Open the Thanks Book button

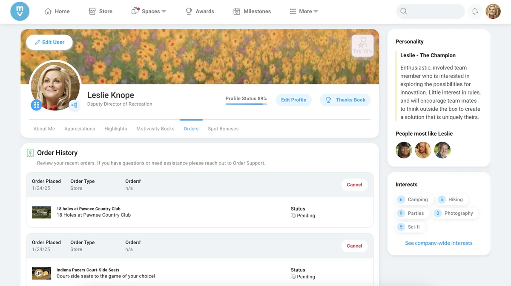(x=345, y=100)
